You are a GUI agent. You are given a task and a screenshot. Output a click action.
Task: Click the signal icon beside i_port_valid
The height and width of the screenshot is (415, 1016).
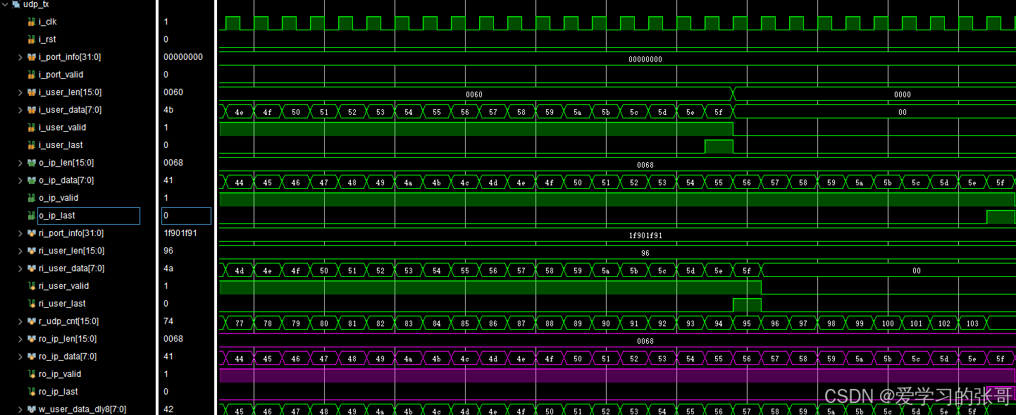click(x=31, y=75)
